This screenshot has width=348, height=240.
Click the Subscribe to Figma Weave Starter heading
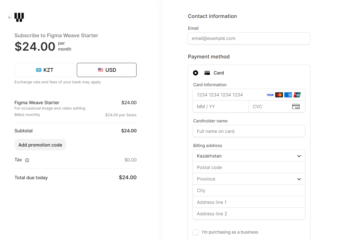pyautogui.click(x=56, y=35)
